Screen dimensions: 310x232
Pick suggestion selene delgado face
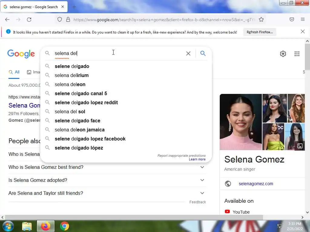(126, 121)
